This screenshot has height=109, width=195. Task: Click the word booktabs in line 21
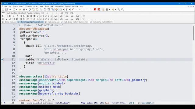pyautogui.click(x=72, y=94)
